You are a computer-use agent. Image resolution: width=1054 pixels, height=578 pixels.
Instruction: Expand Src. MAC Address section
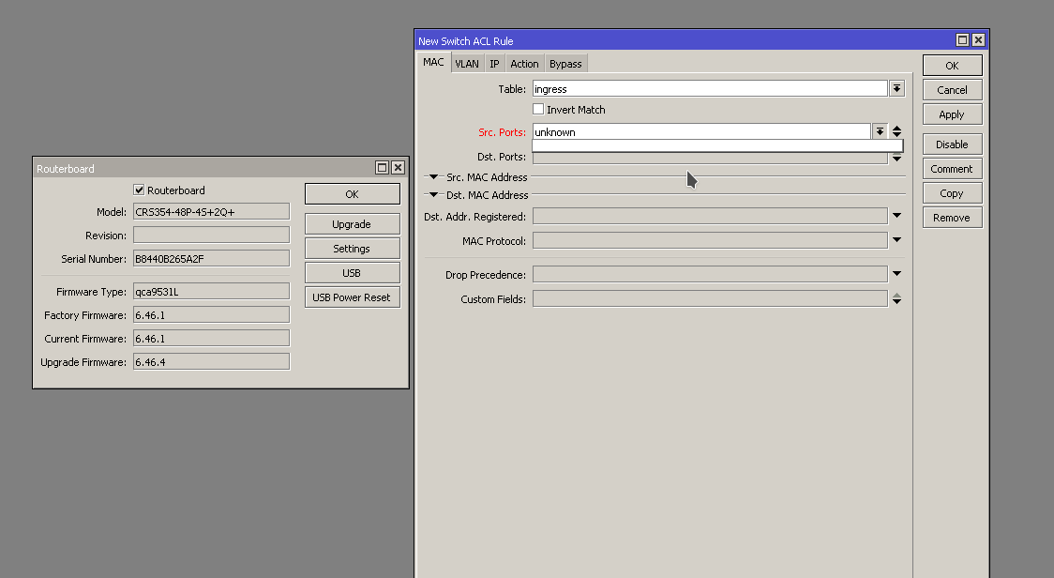[433, 177]
